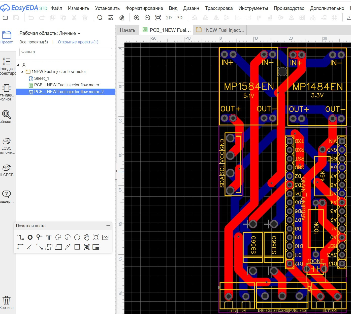The width and height of the screenshot is (351, 314).
Task: Select the Pad placement tool
Action: pyautogui.click(x=30, y=237)
